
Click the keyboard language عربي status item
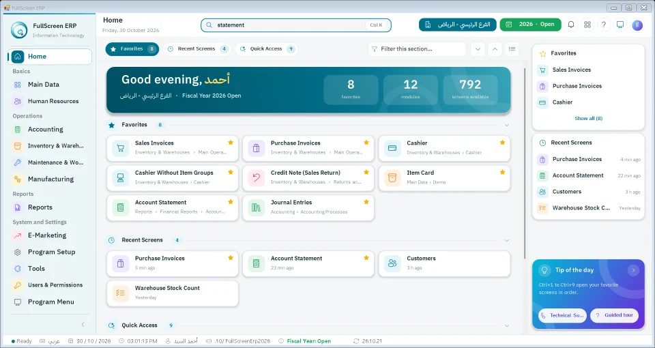[x=50, y=341]
